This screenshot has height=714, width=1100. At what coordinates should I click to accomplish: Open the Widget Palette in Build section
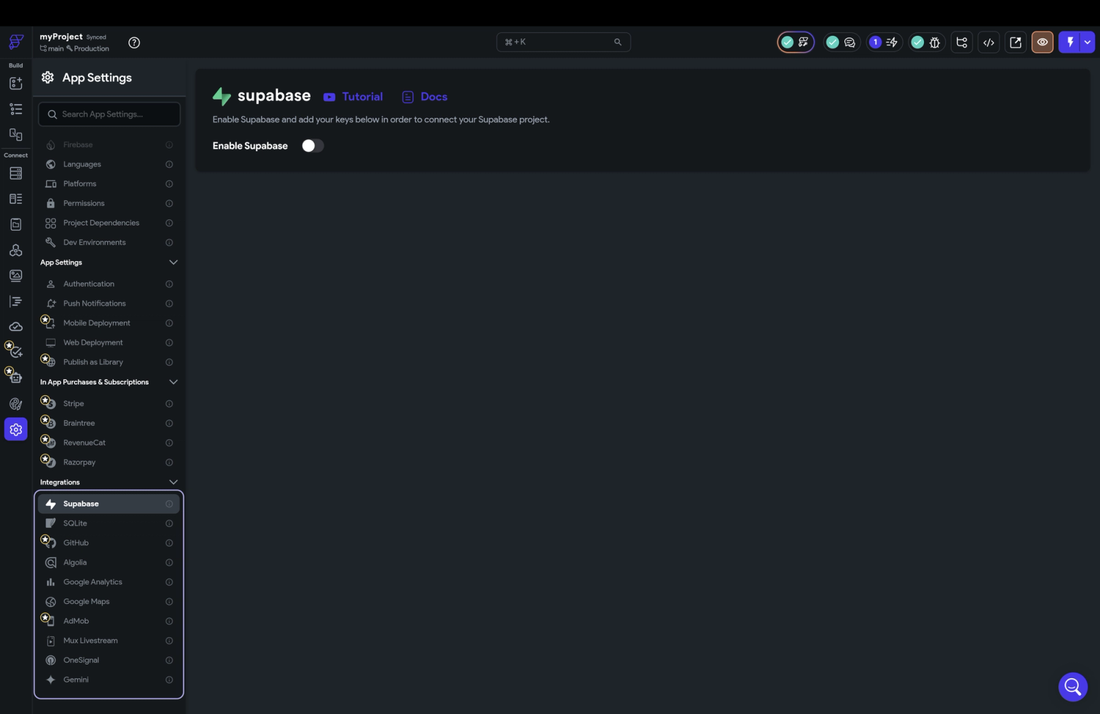(16, 83)
